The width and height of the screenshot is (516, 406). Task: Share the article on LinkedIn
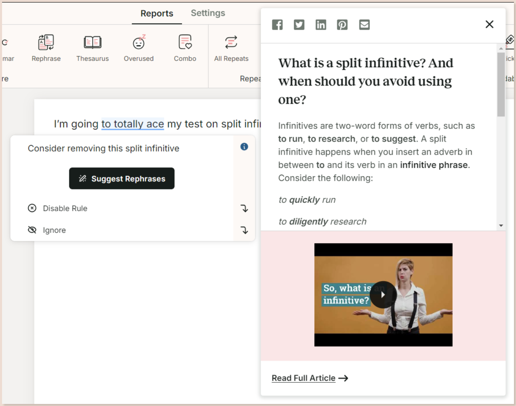[x=320, y=24]
